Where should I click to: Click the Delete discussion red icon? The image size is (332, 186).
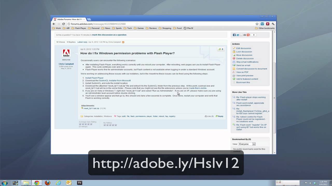pos(234,58)
